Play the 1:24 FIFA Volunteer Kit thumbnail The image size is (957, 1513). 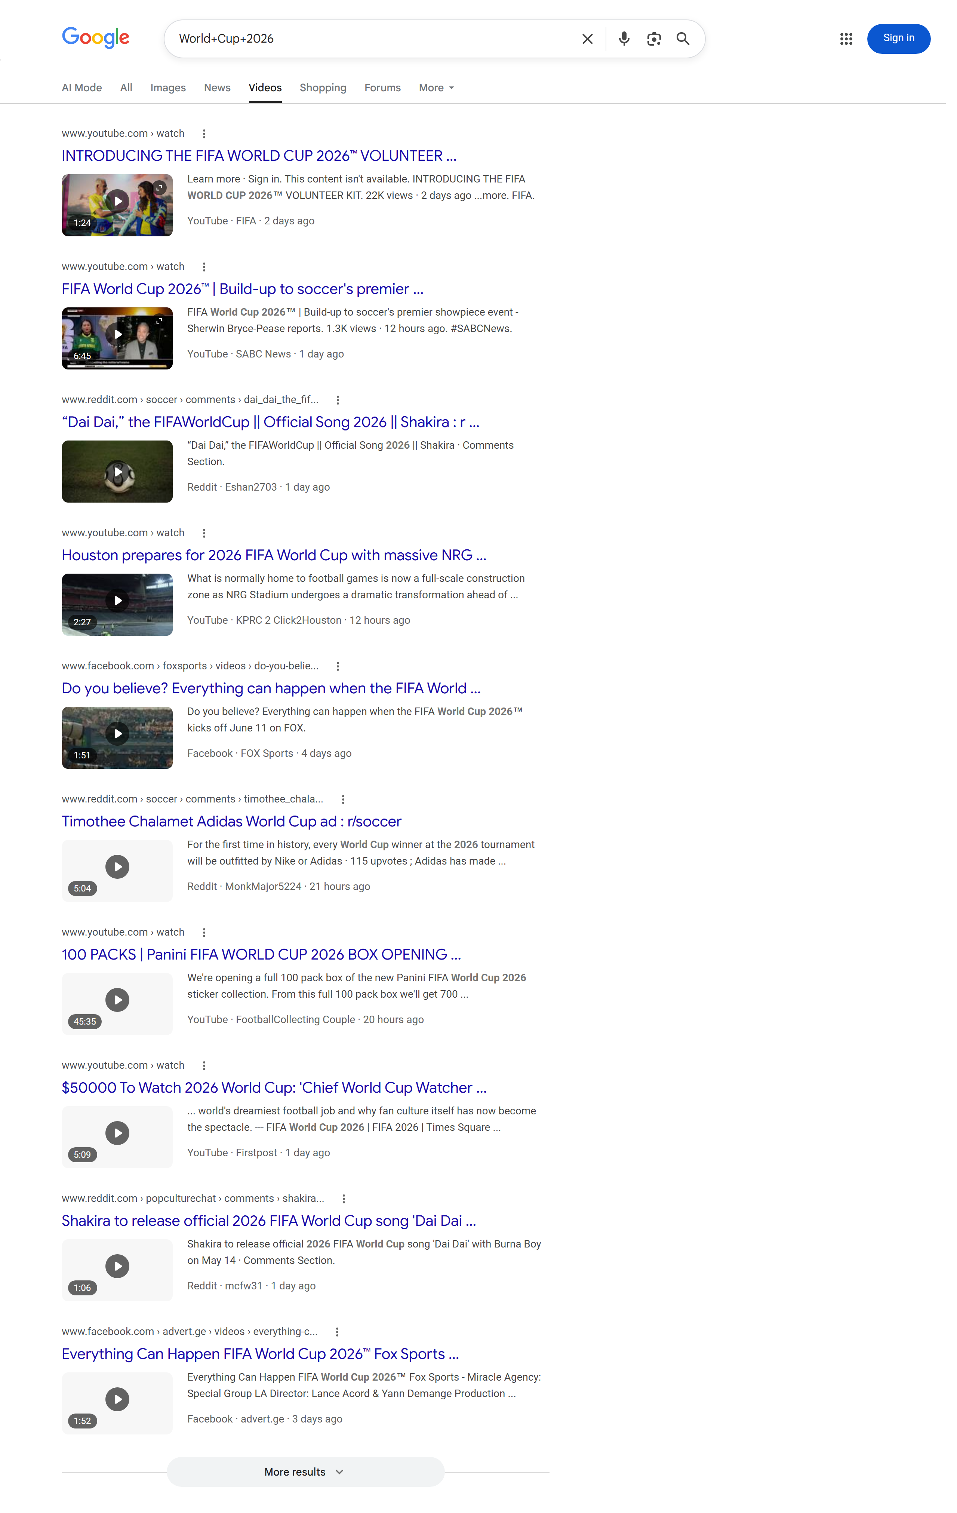point(117,205)
